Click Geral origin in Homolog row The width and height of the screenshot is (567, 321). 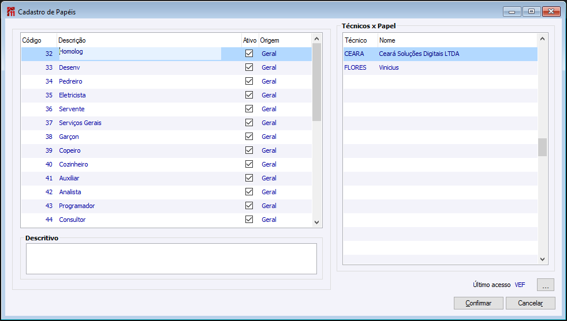(x=269, y=54)
